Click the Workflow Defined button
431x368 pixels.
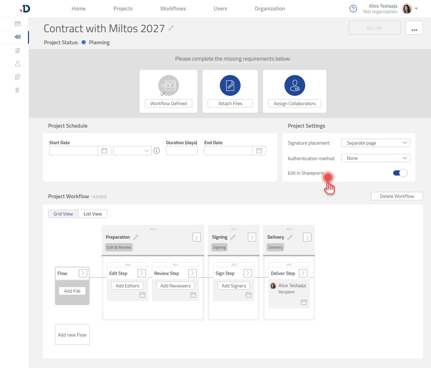click(169, 103)
